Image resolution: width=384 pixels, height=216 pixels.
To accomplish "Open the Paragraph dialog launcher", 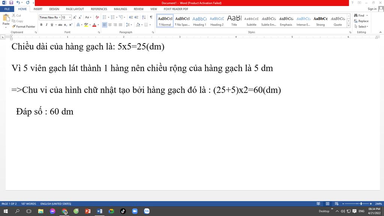I will pos(153,32).
